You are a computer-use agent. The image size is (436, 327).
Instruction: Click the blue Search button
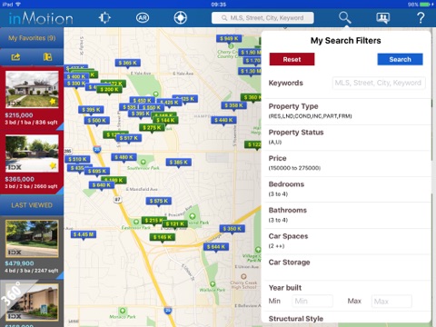click(400, 59)
